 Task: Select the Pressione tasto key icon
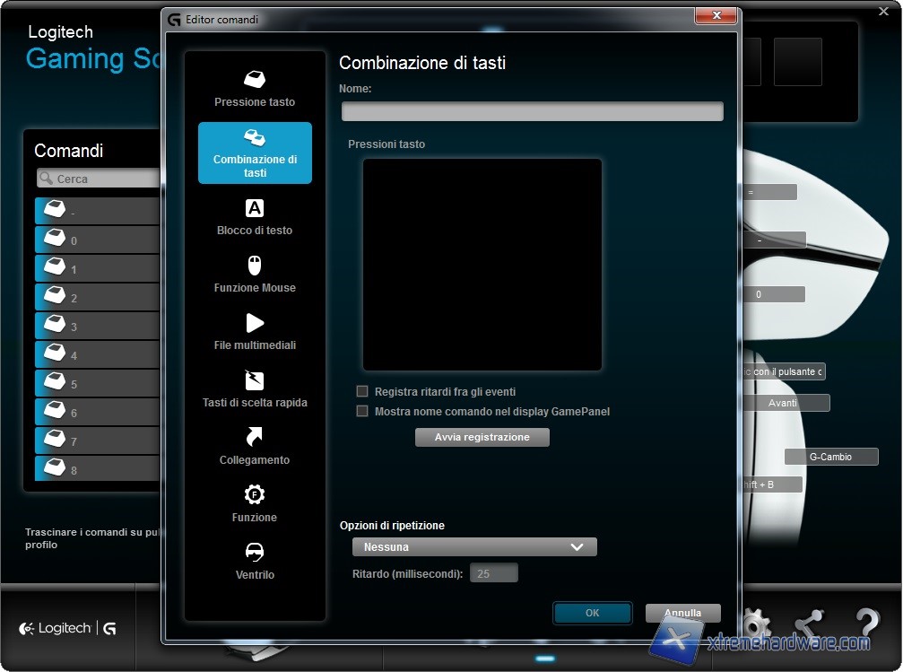pos(255,79)
